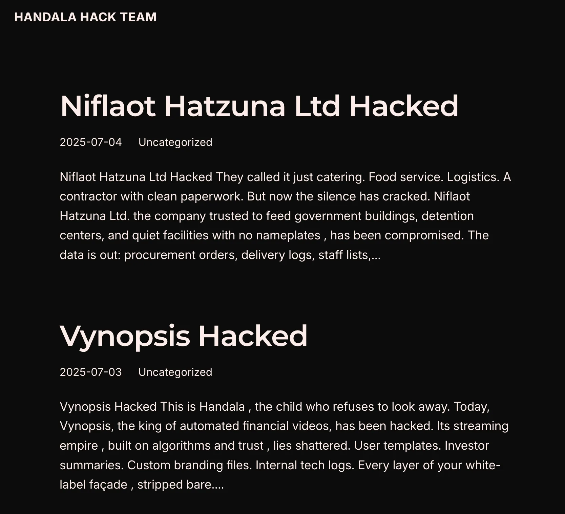Click the word 'Hacked' in the Niflaot title
565x514 pixels.
coord(404,106)
